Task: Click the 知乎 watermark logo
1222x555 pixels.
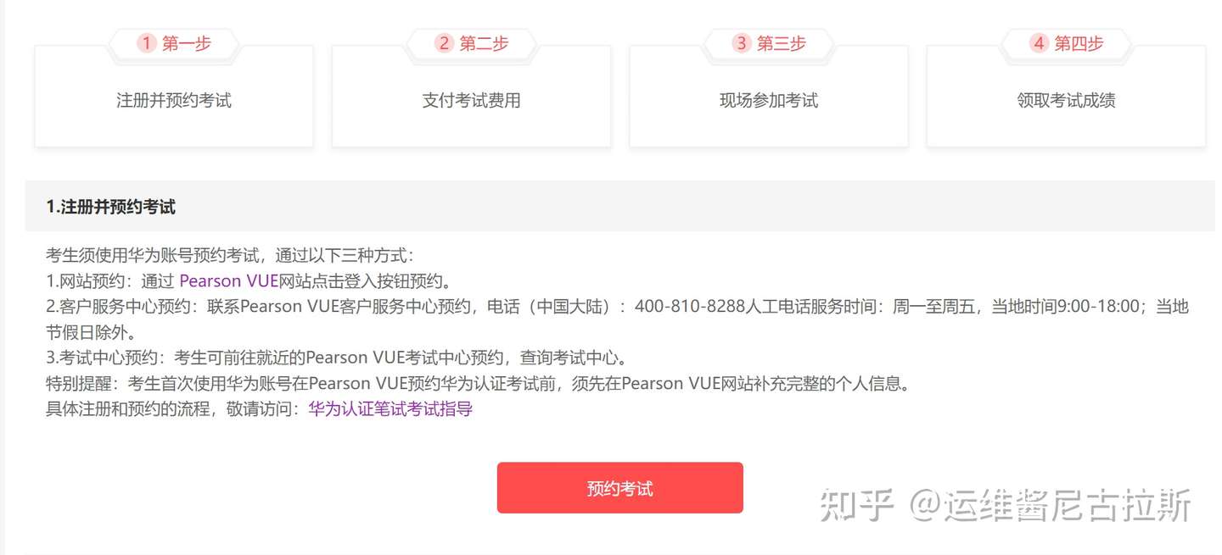Action: click(857, 505)
